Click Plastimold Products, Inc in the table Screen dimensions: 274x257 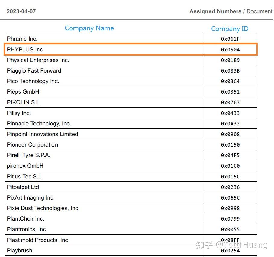[37, 240]
